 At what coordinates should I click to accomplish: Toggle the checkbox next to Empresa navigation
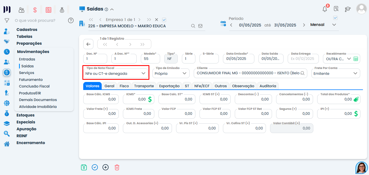pyautogui.click(x=164, y=20)
